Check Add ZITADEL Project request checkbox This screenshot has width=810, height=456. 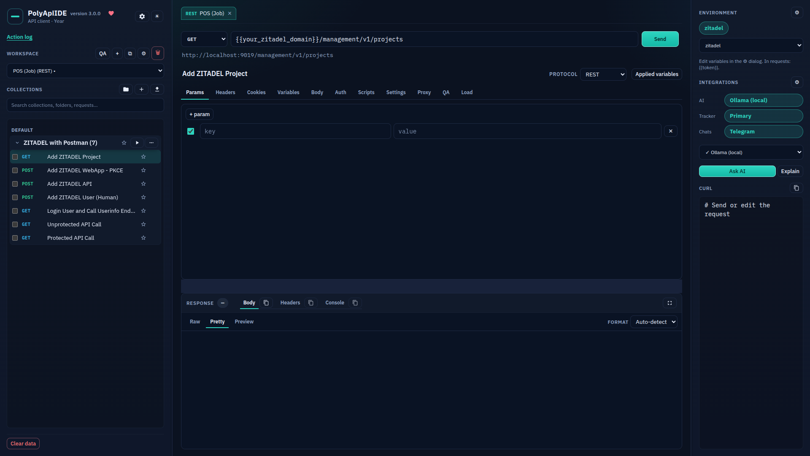pos(15,157)
